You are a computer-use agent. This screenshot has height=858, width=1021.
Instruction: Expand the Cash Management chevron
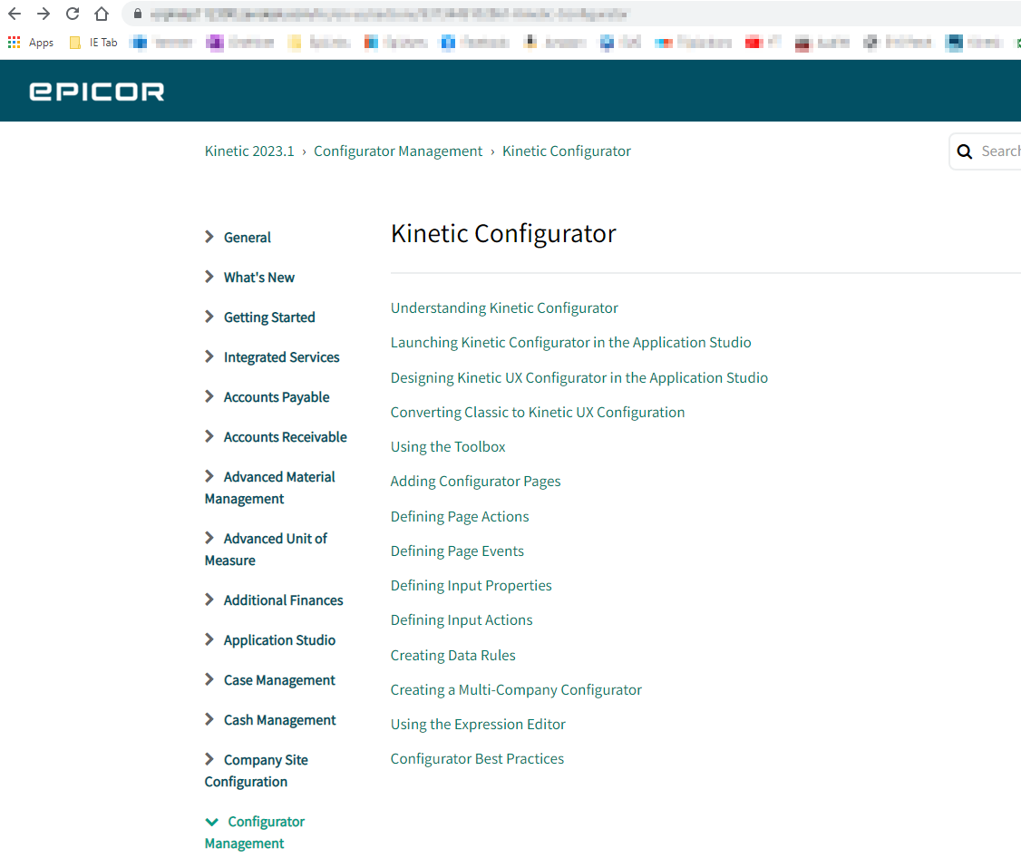point(209,719)
